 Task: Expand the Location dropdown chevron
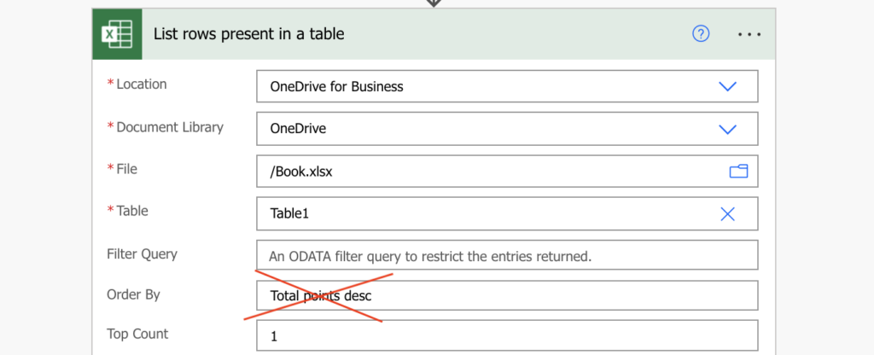coord(727,86)
